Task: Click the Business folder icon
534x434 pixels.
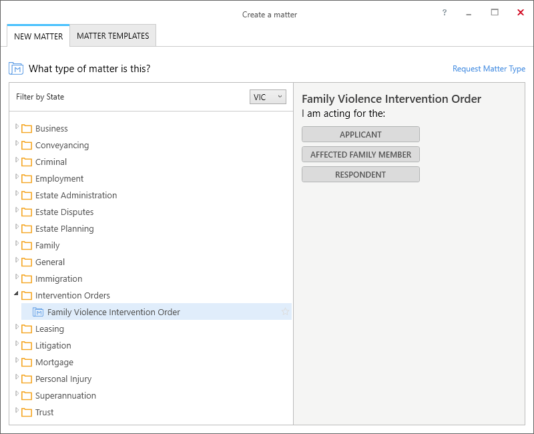Action: (27, 129)
